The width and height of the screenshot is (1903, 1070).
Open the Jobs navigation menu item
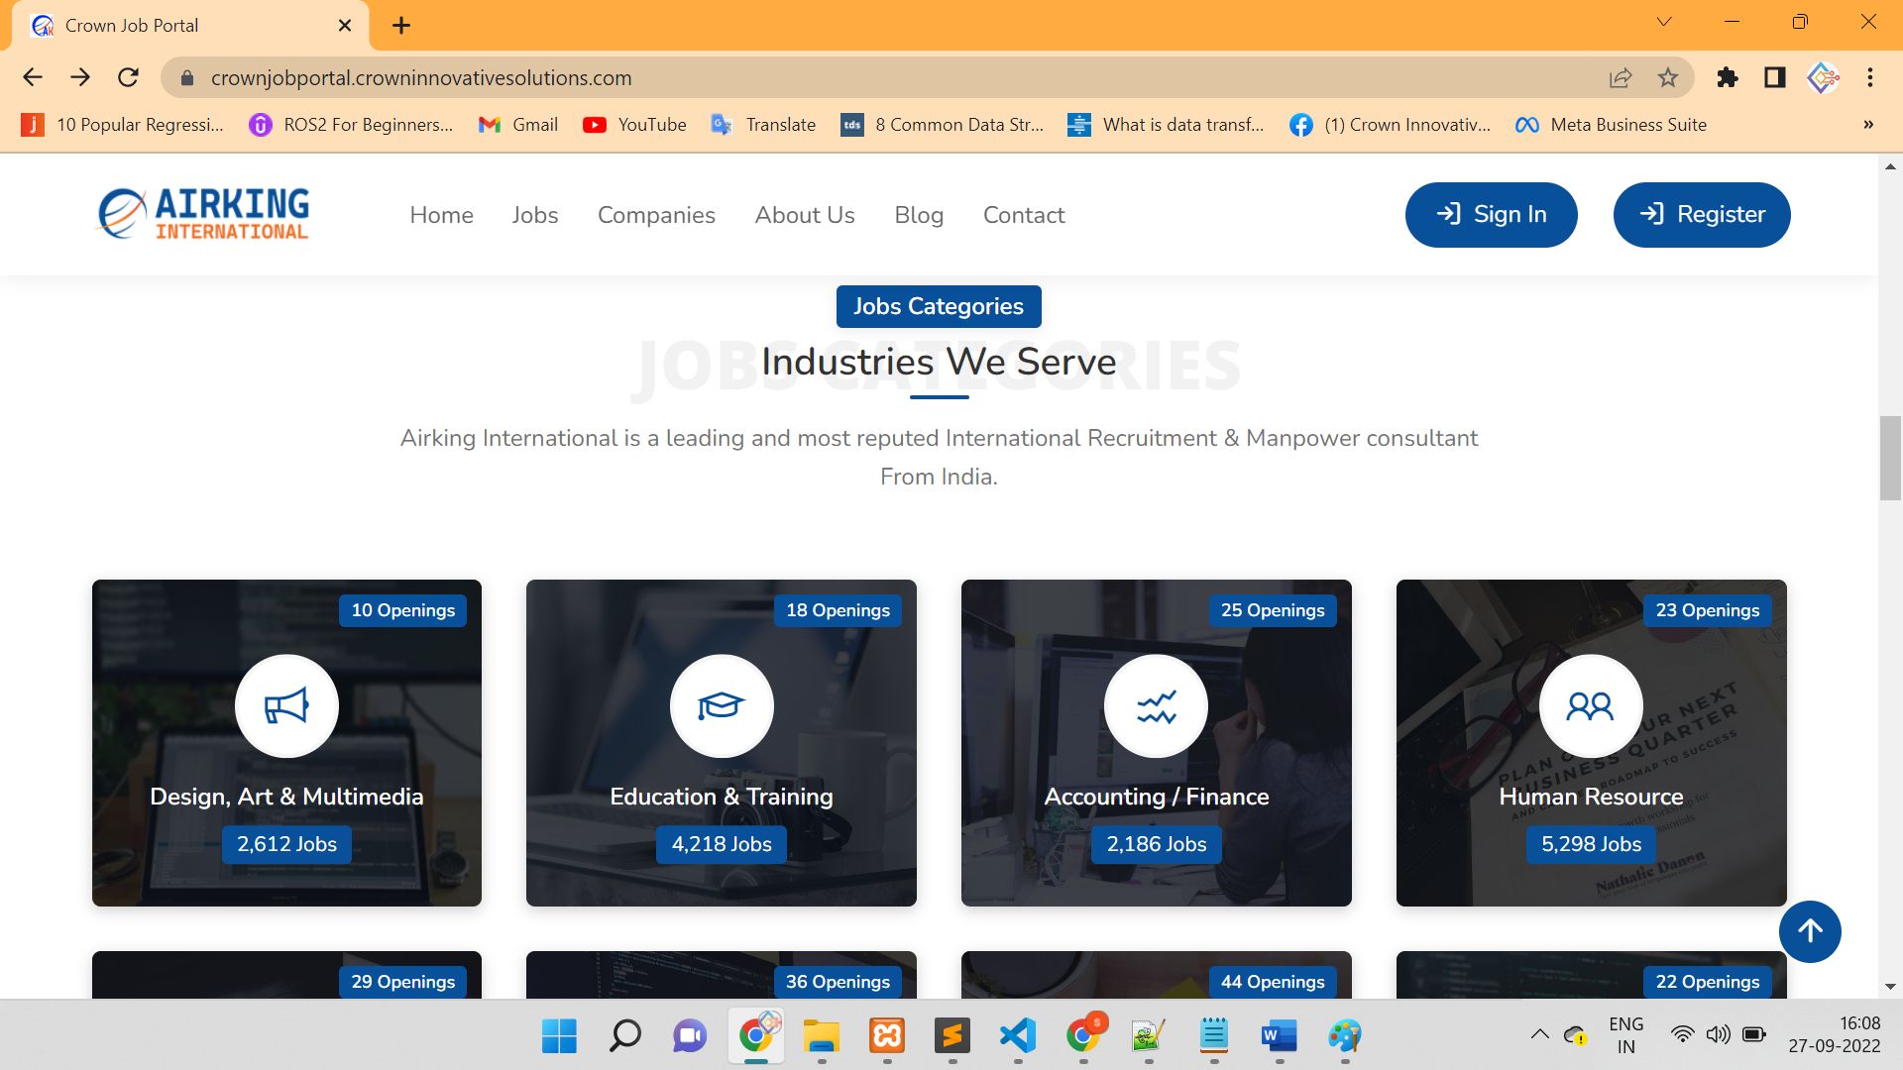[535, 215]
